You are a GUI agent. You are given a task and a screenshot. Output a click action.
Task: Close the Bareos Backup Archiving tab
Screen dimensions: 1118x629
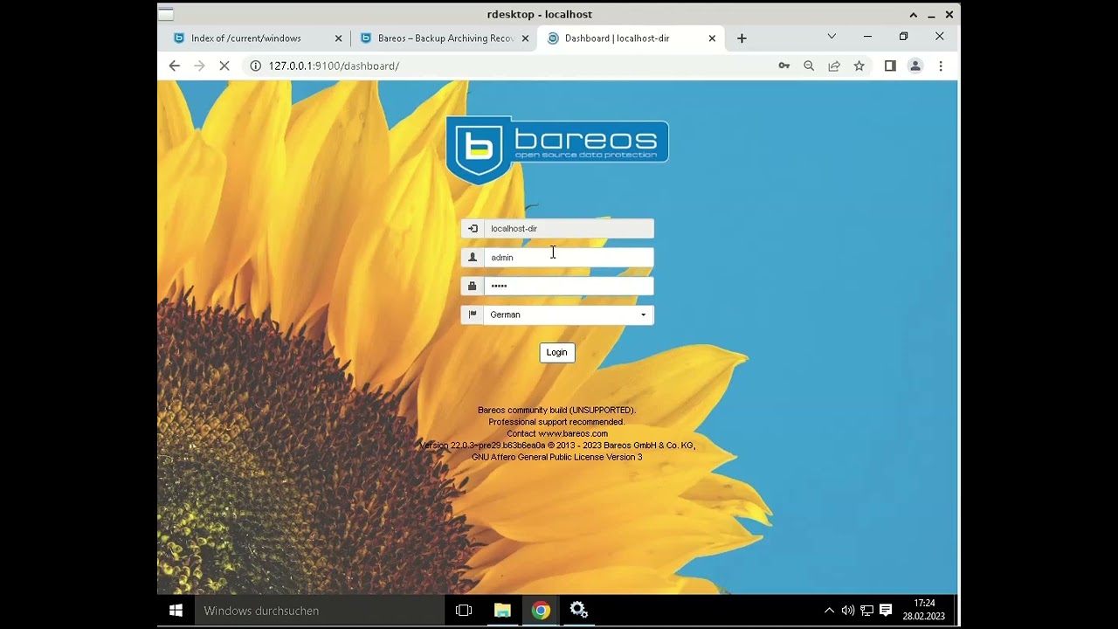pyautogui.click(x=525, y=38)
